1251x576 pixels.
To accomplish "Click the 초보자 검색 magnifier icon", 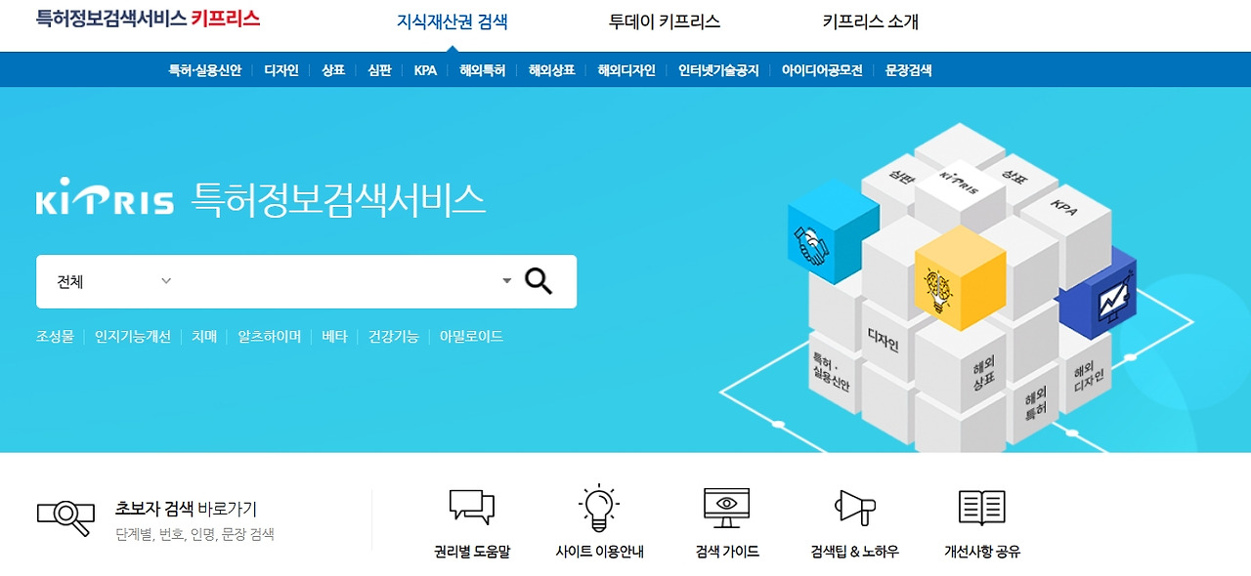I will 65,516.
